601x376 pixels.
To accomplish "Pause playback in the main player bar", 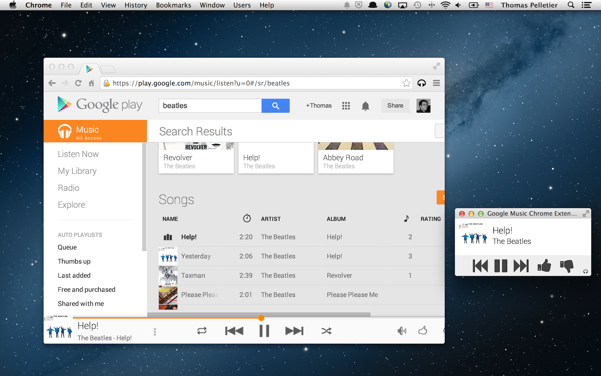I will point(264,331).
